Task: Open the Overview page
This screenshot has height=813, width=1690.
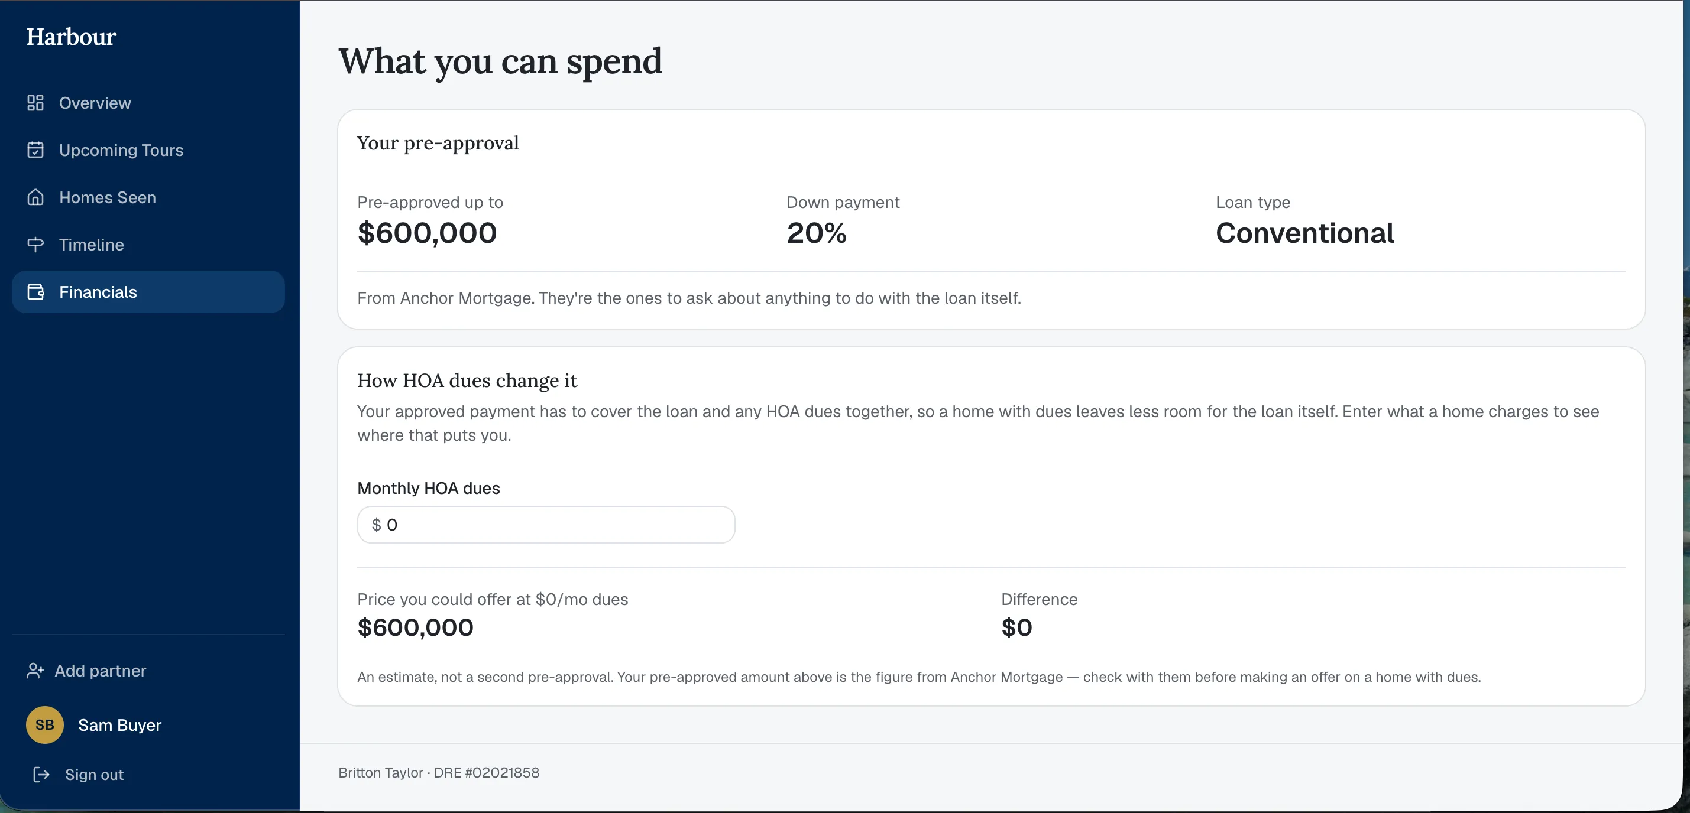Action: coord(148,103)
